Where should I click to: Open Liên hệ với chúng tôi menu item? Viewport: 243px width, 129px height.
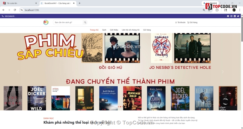pos(131,30)
